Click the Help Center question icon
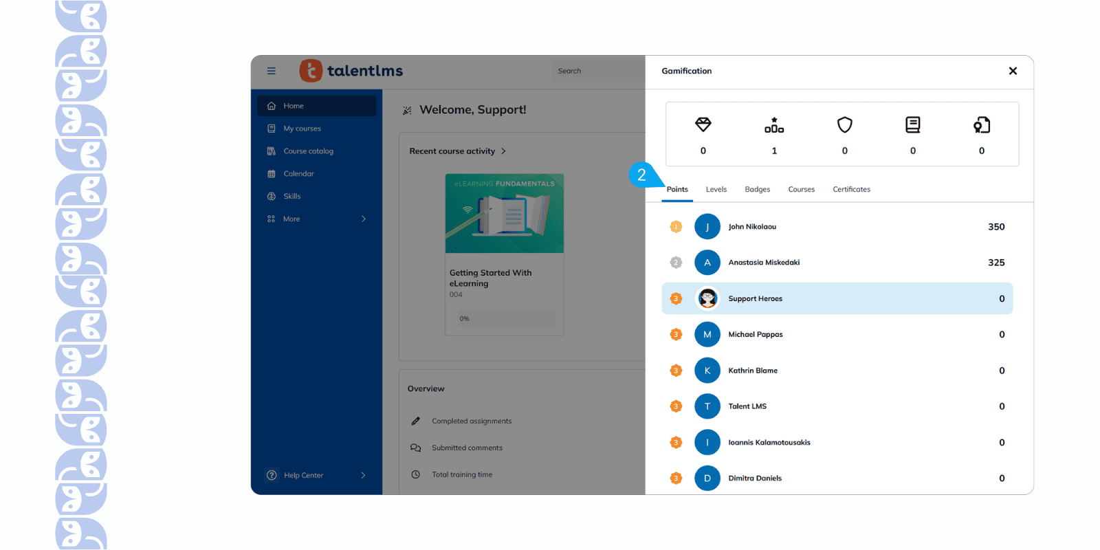1100x550 pixels. pyautogui.click(x=272, y=475)
